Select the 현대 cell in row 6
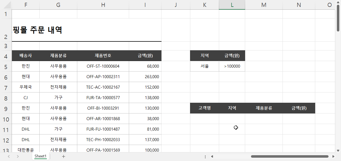341x161 pixels. coord(26,77)
